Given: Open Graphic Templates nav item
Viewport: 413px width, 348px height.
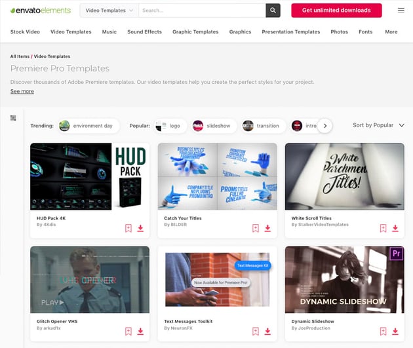Looking at the screenshot, I should 195,32.
